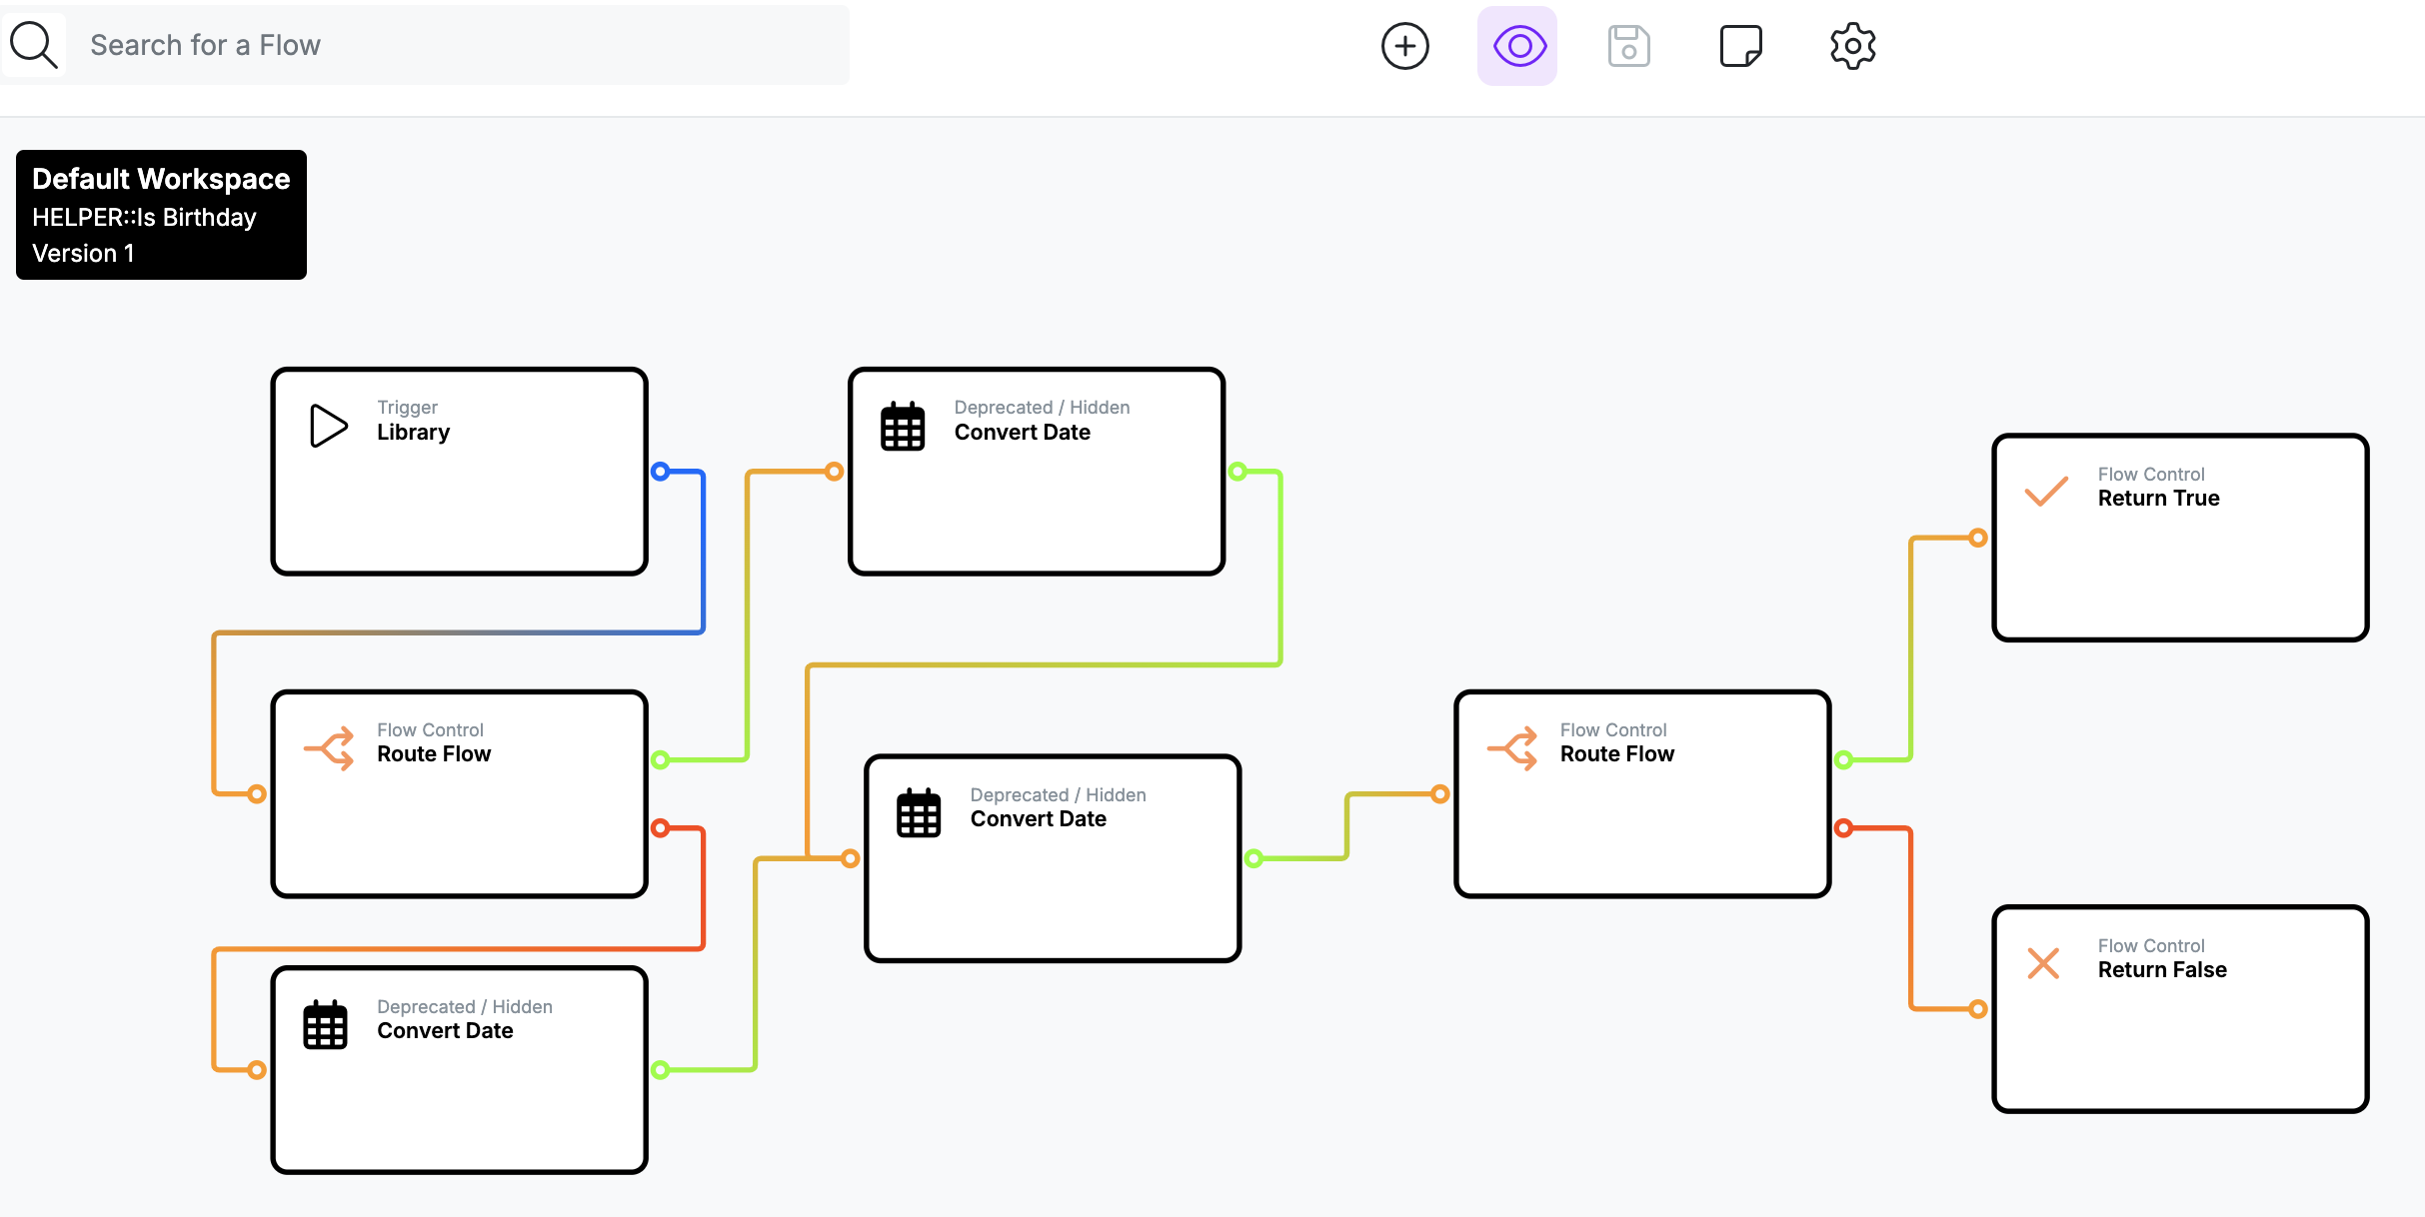The image size is (2425, 1217).
Task: Click HELPER::Is Birthday flow name
Action: [x=144, y=218]
